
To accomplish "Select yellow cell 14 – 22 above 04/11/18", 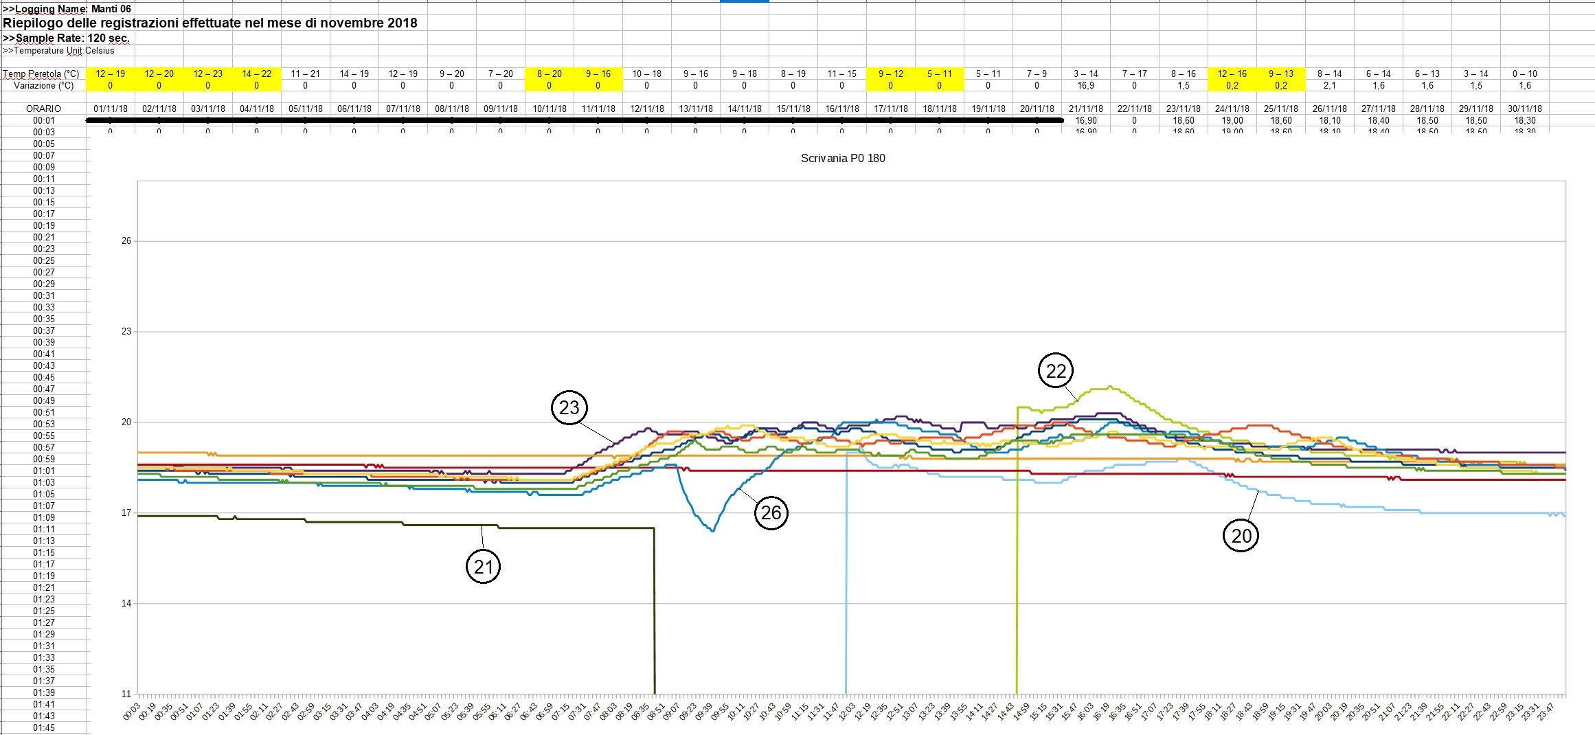I will 257,73.
